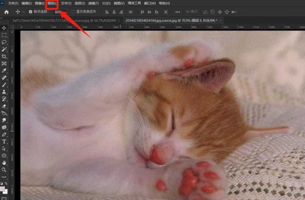Enable the 显示变换控件 checkbox

[x=73, y=12]
